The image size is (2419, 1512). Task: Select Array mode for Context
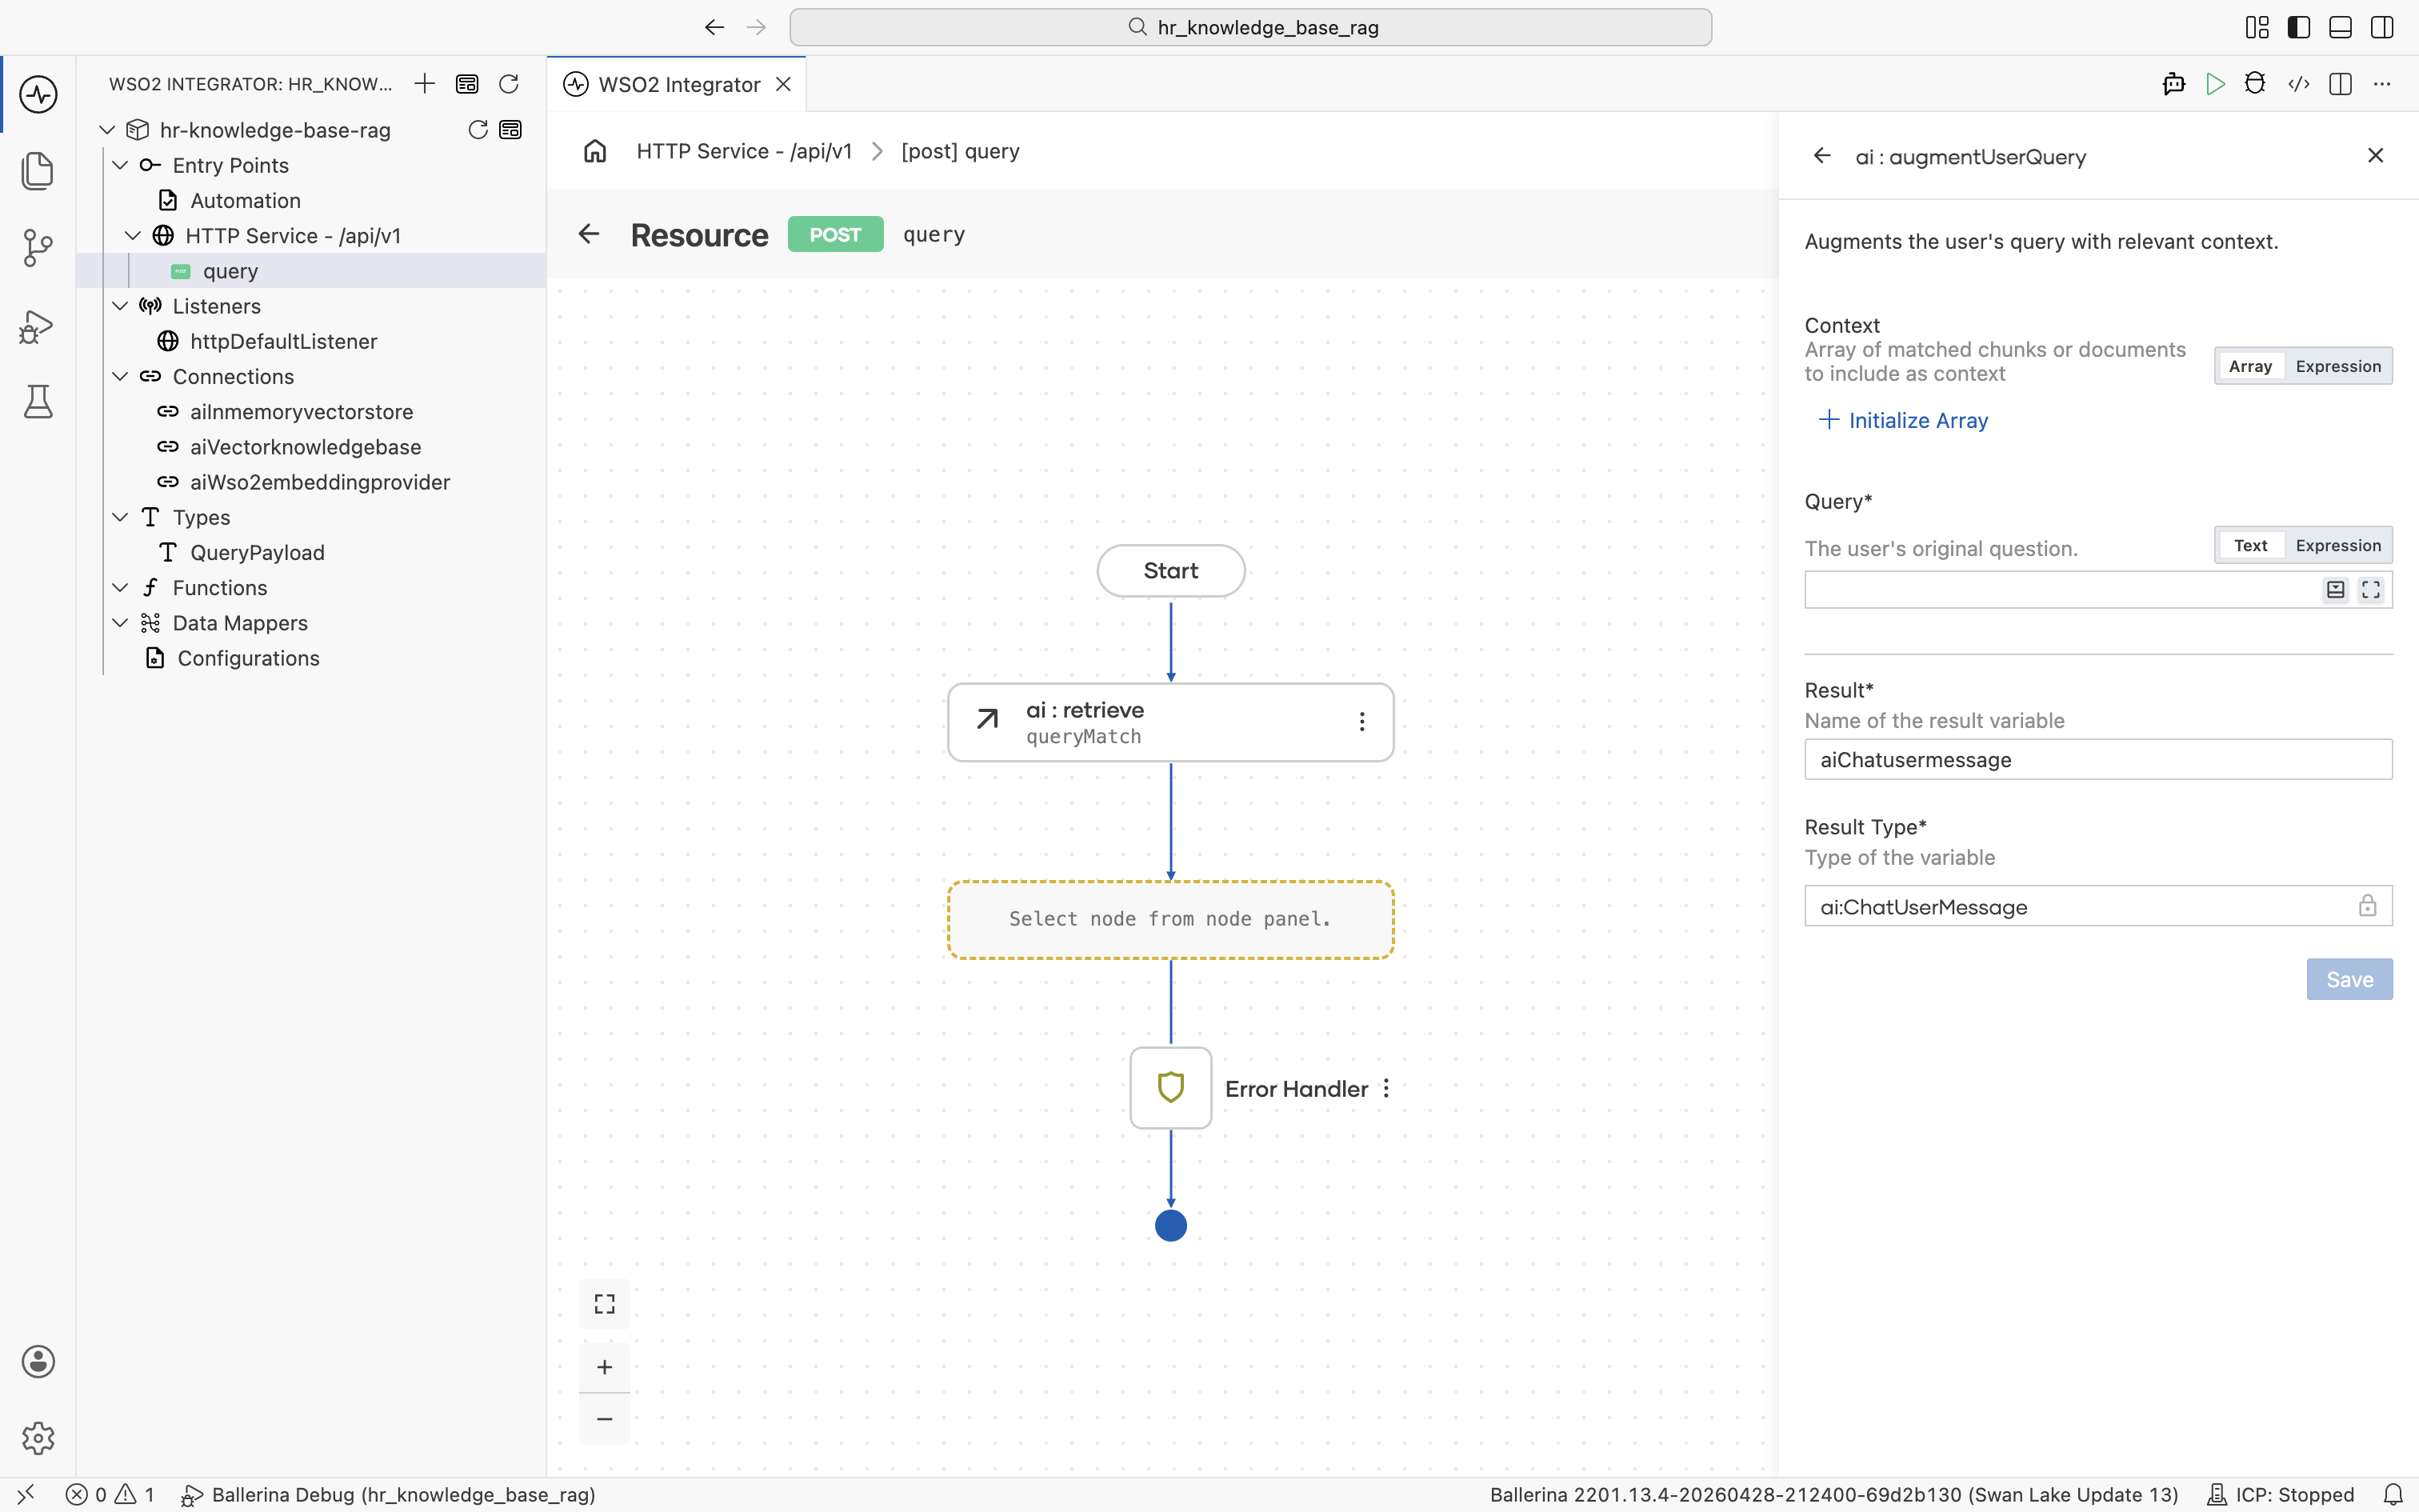[2250, 366]
